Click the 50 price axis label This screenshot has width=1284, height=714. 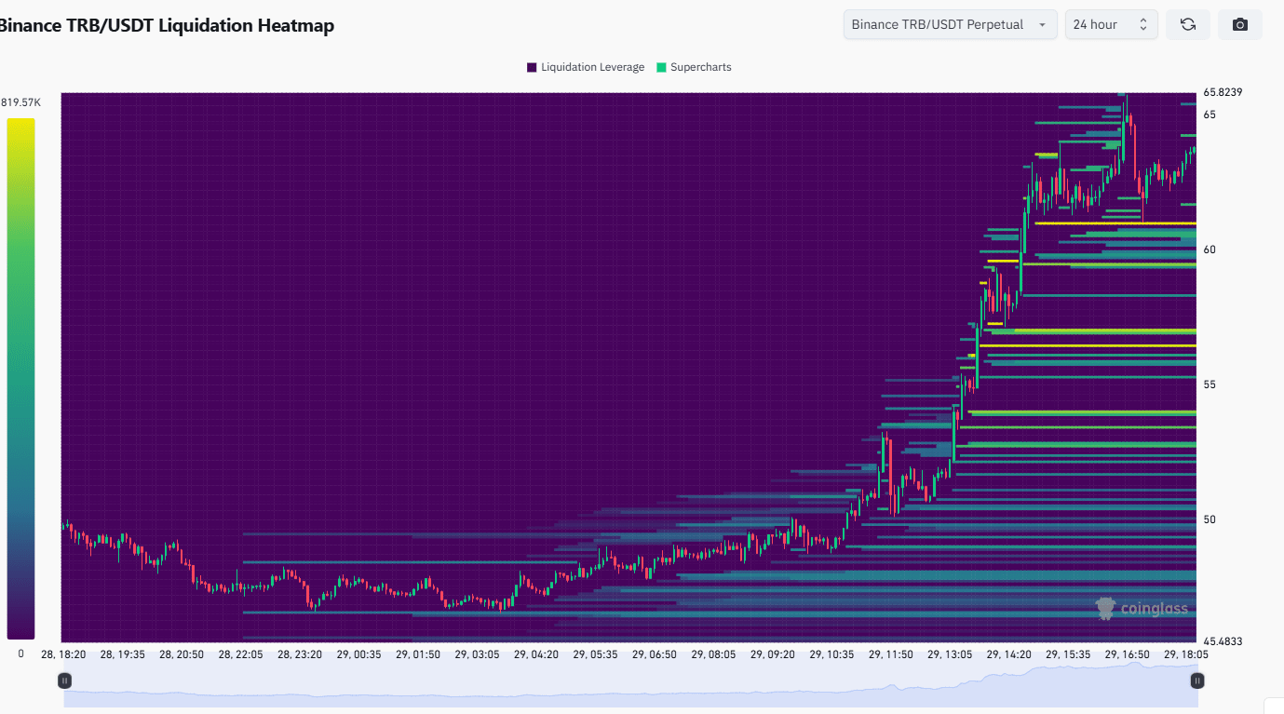coord(1210,519)
